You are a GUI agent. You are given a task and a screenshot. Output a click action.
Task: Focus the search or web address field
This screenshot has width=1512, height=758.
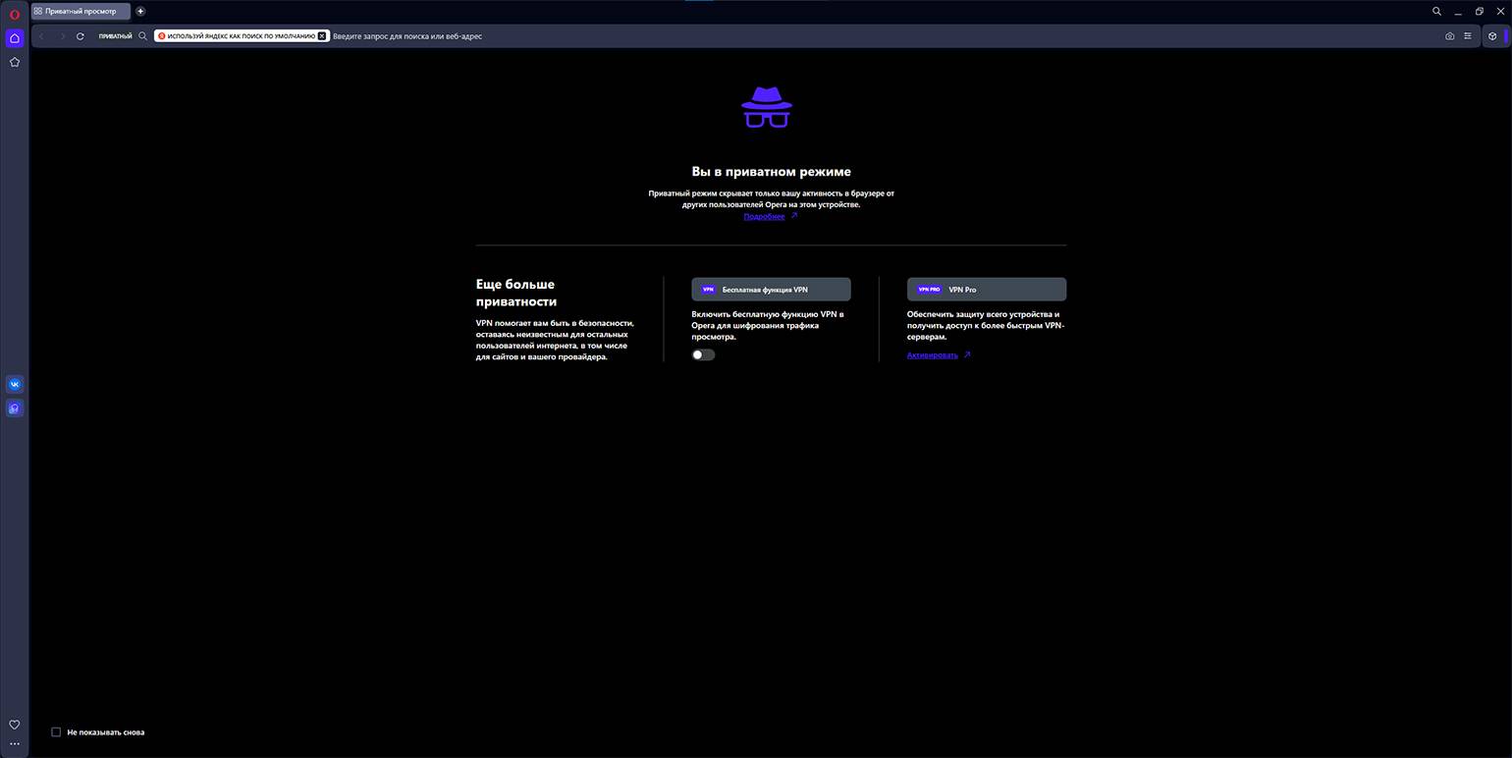884,36
